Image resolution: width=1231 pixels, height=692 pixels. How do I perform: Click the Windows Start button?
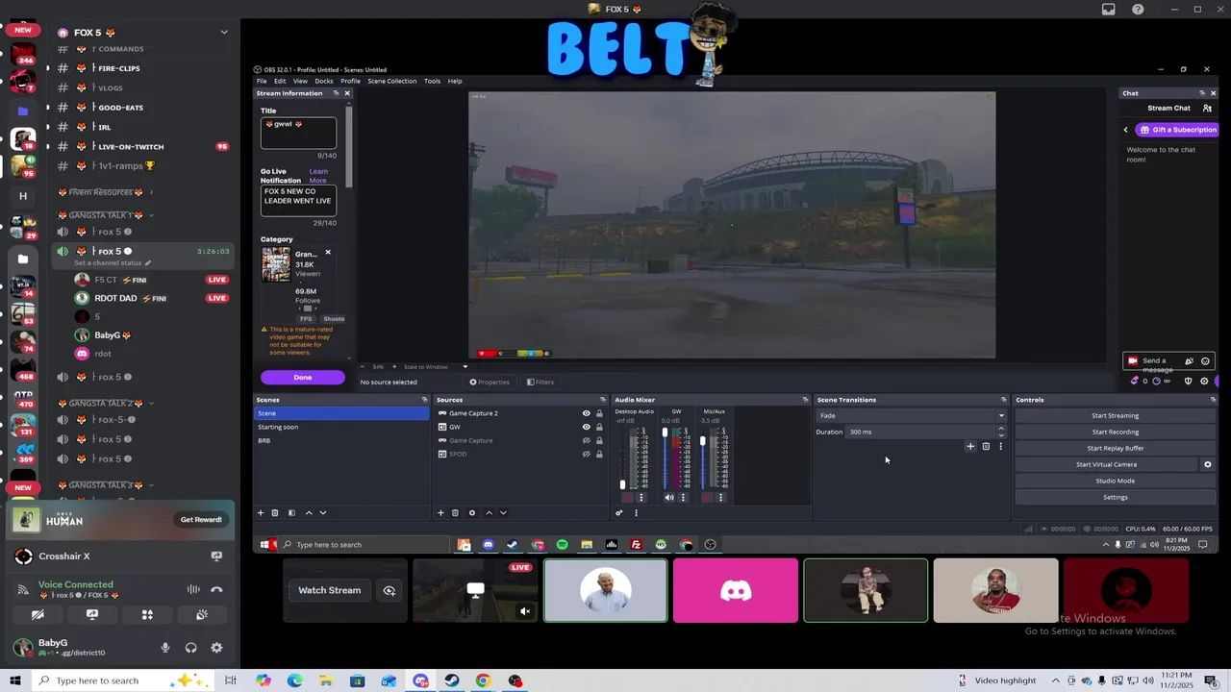[x=17, y=680]
